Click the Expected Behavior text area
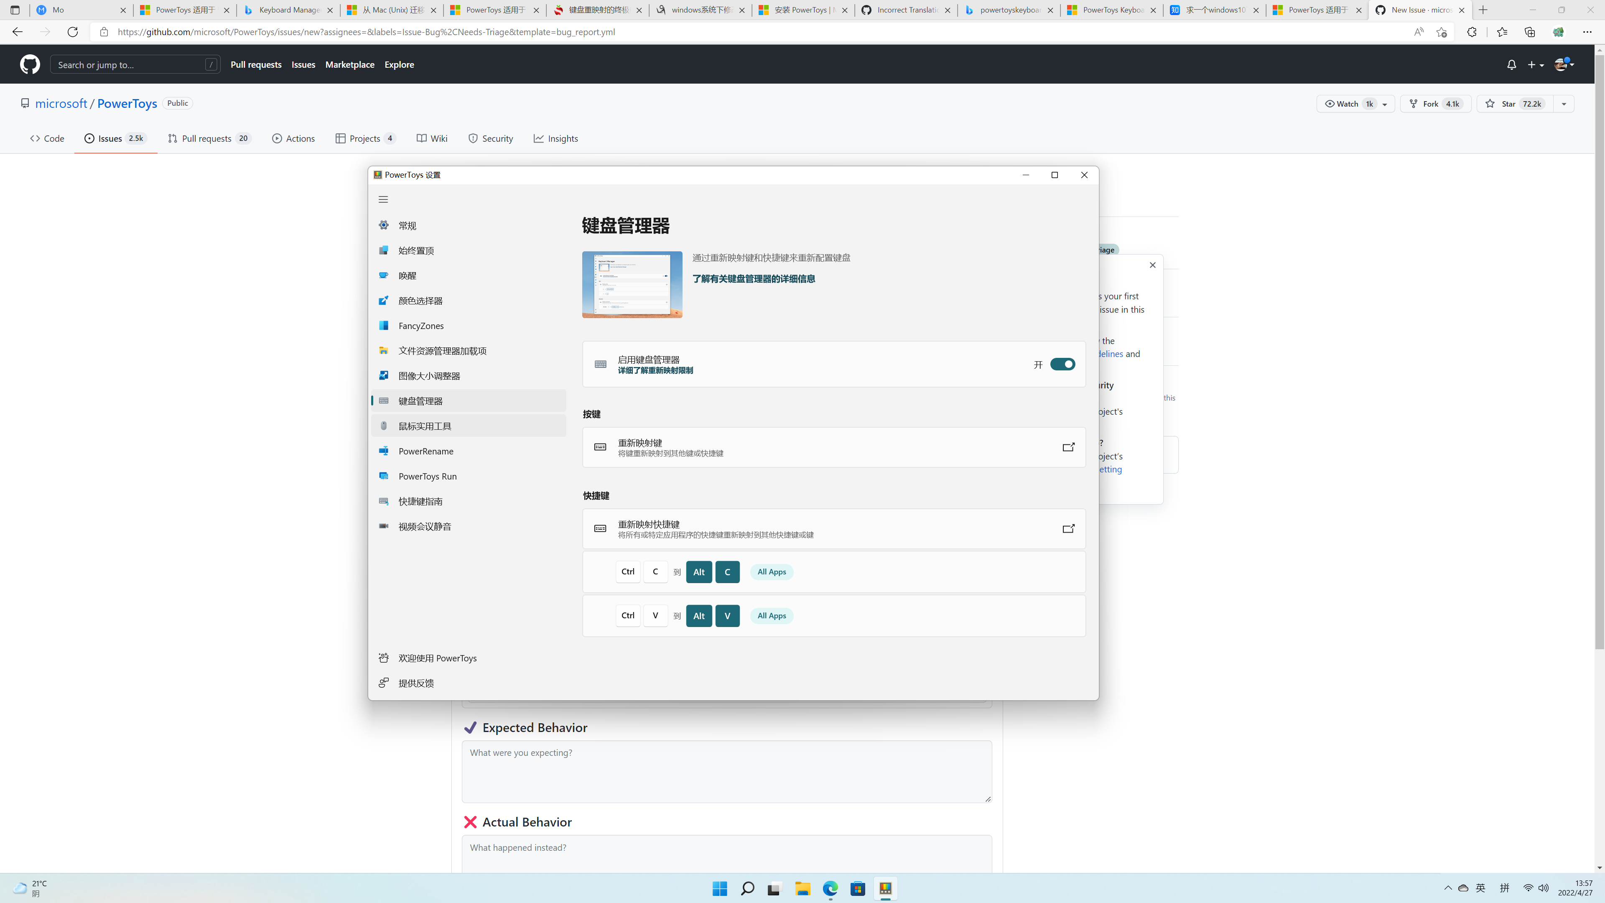This screenshot has width=1605, height=903. point(726,771)
